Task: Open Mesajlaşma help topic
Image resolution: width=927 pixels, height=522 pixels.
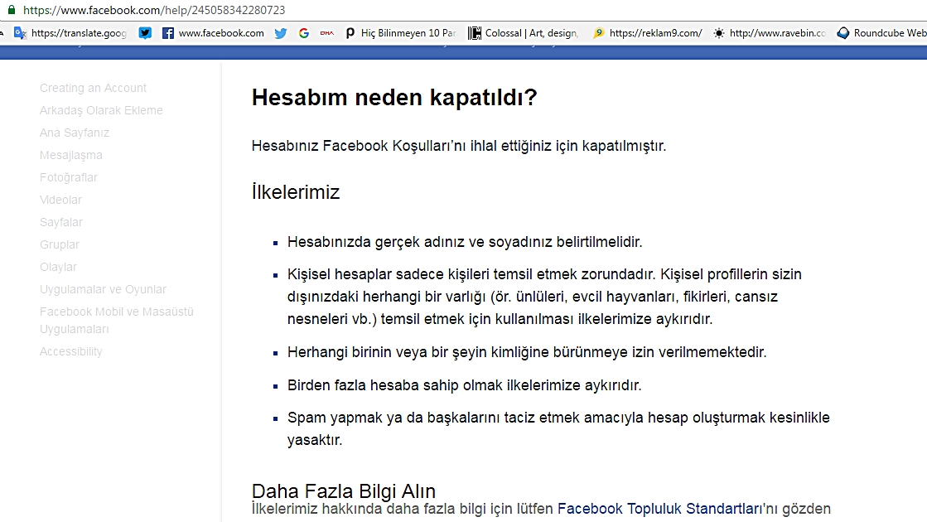Action: coord(71,156)
